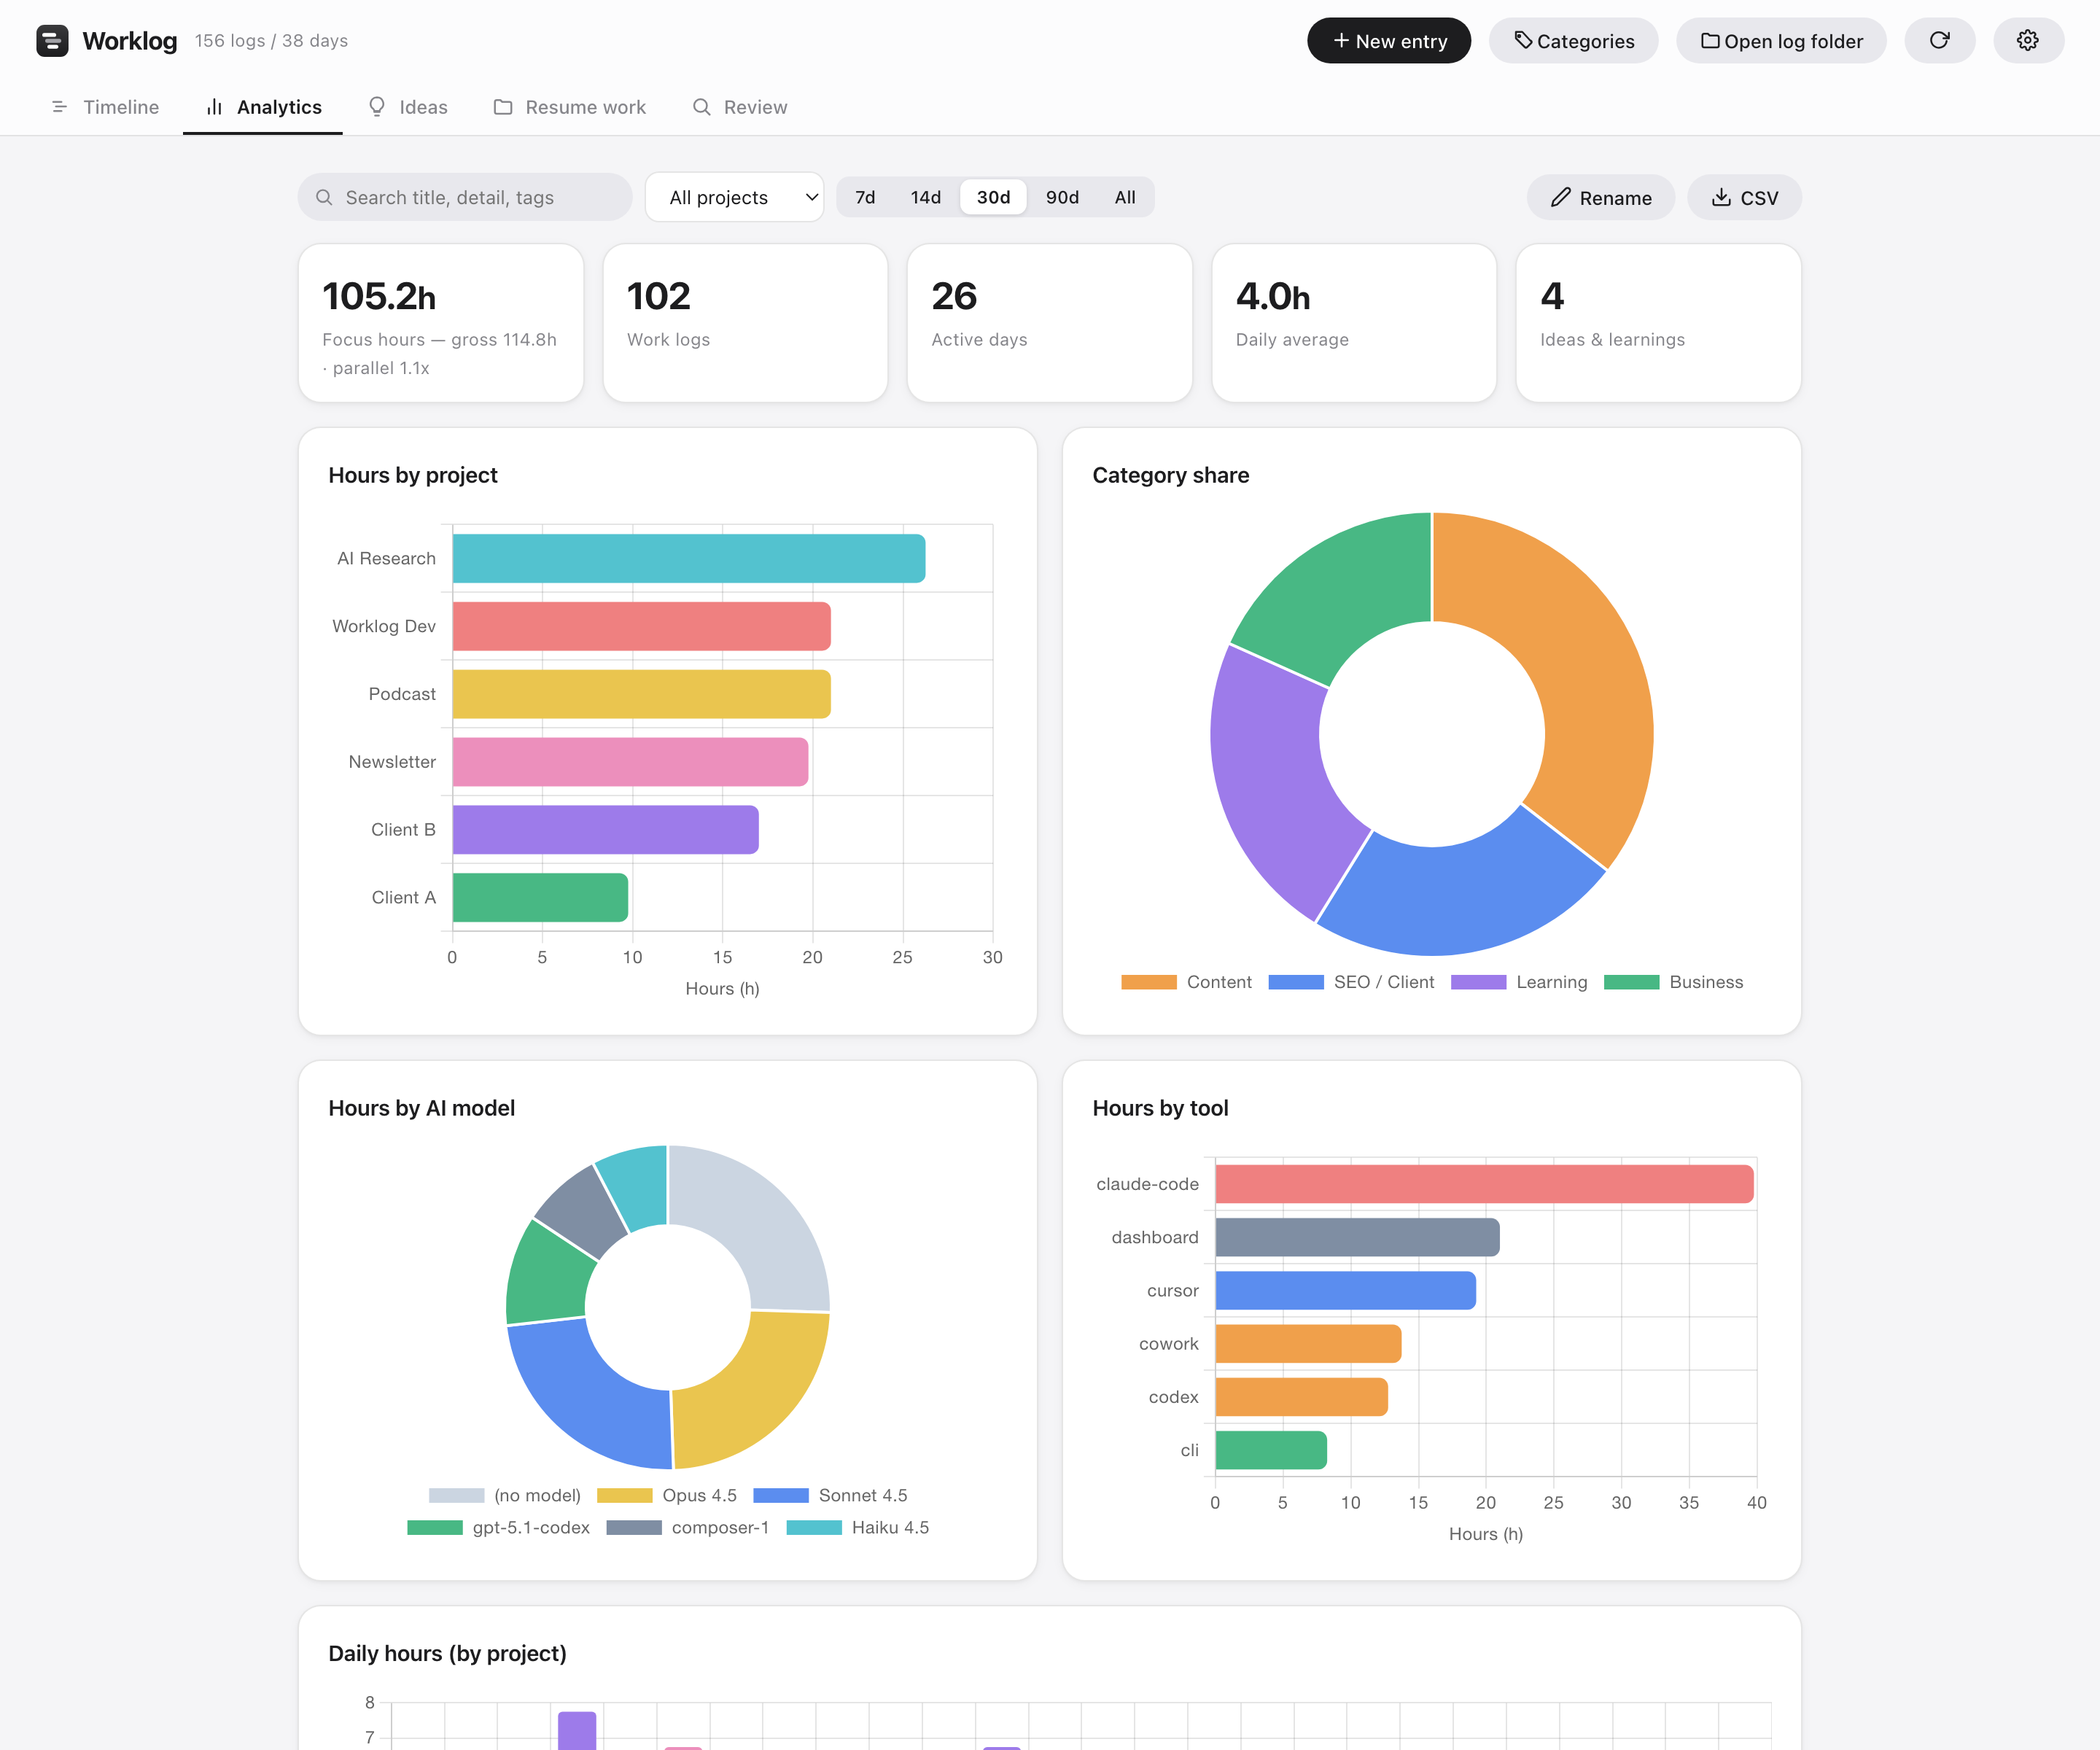This screenshot has width=2100, height=1750.
Task: Click the tag icon in Categories
Action: [1523, 41]
